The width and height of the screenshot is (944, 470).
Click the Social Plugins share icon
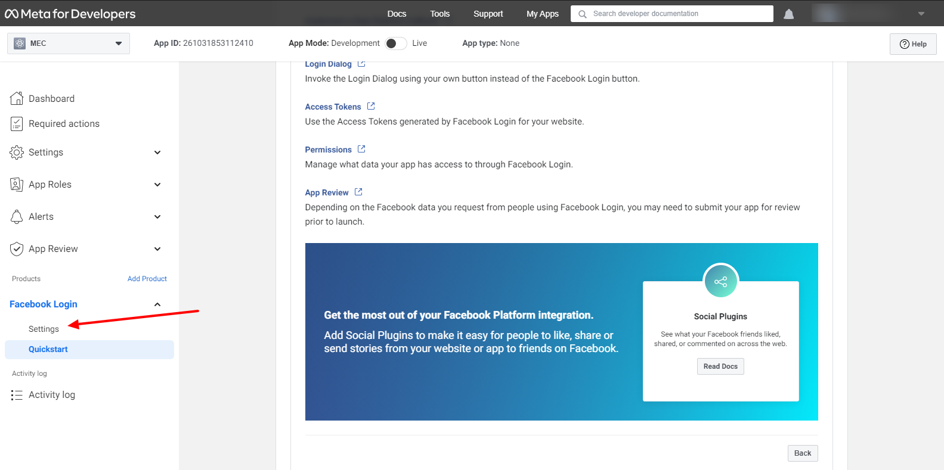tap(721, 282)
